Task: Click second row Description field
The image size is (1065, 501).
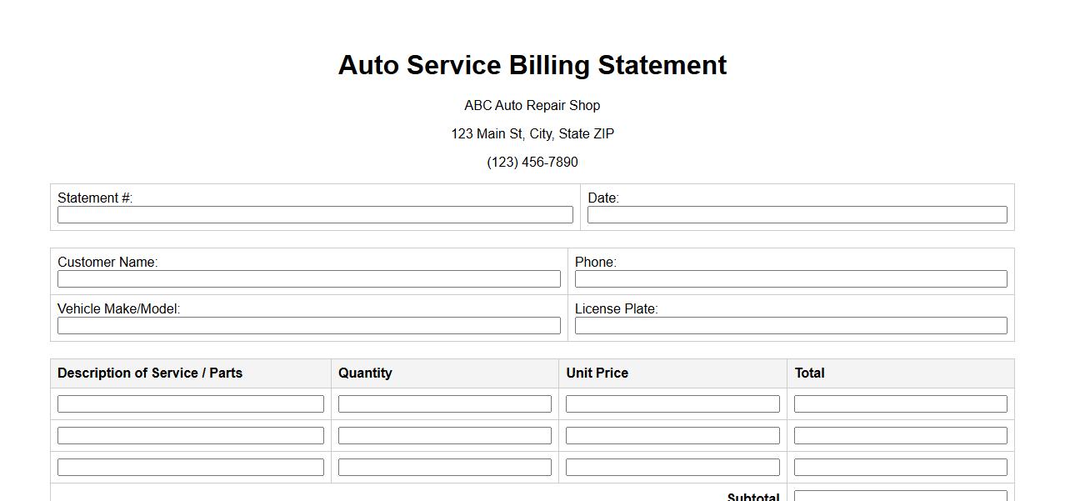Action: 190,436
